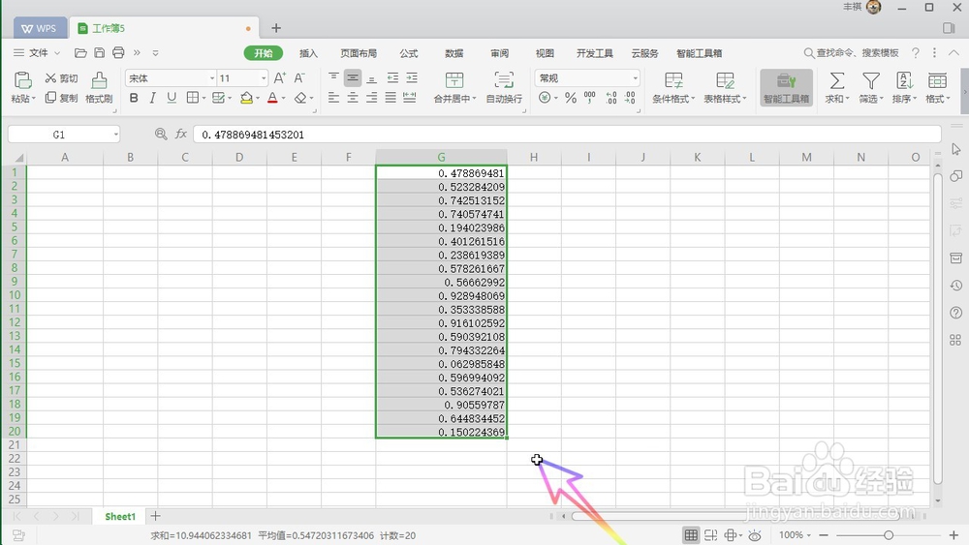Click the fx insert function button
Screen dimensions: 969x545
coord(181,134)
